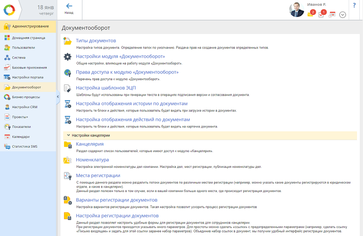Click the gear icon for Настройки модуля

(x=68, y=57)
